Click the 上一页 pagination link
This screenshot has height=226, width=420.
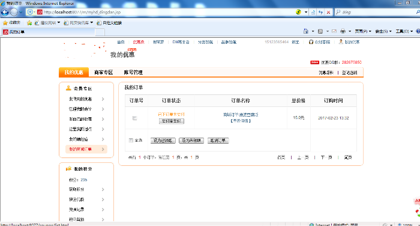(x=302, y=157)
